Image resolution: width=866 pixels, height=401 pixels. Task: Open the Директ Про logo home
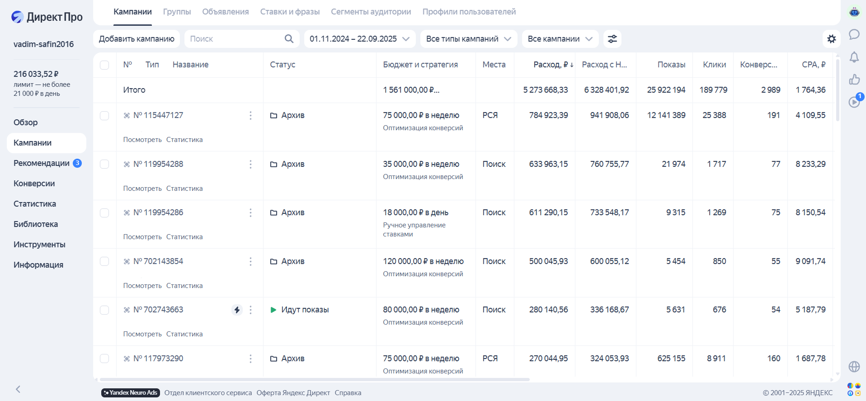pos(47,17)
